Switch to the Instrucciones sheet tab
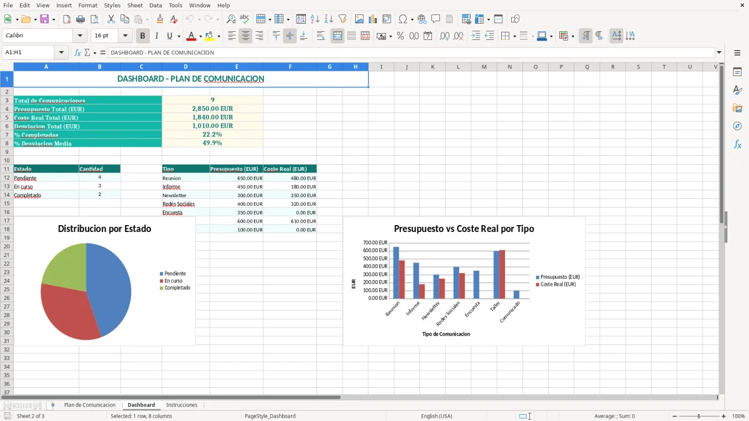Image resolution: width=749 pixels, height=421 pixels. tap(182, 405)
